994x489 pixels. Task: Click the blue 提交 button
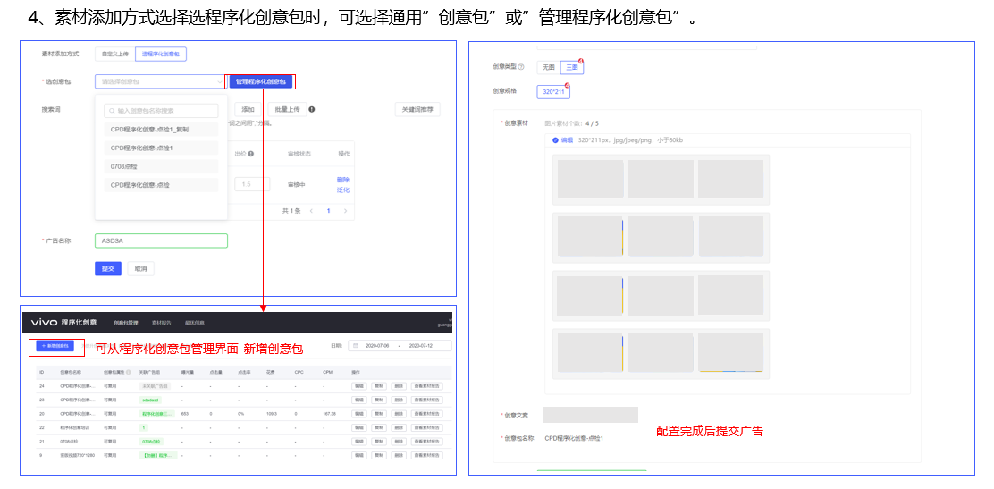[108, 268]
